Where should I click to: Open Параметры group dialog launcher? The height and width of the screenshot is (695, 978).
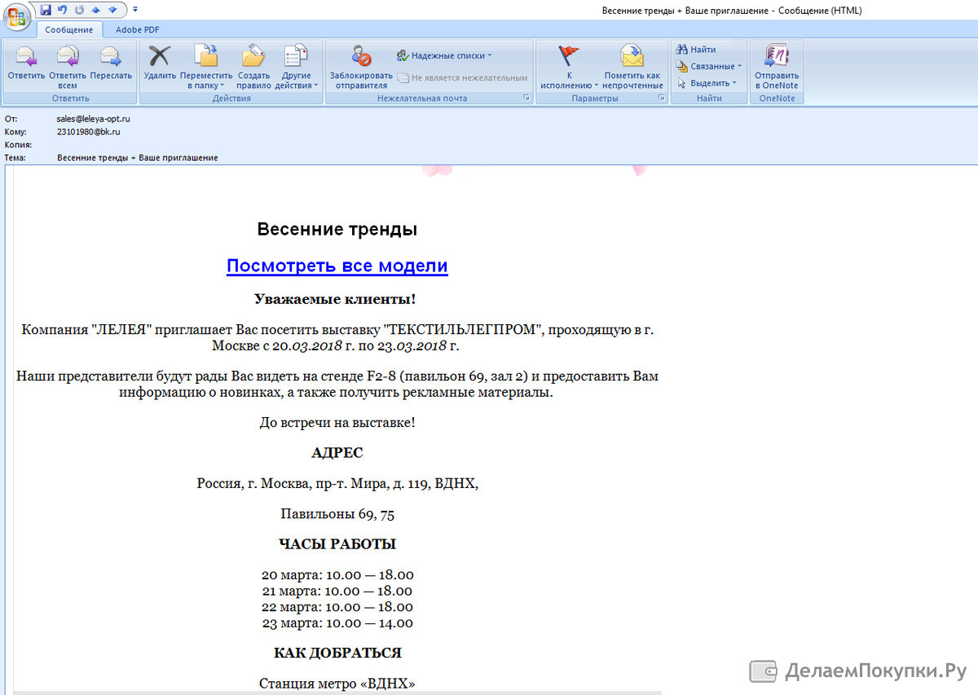tap(661, 99)
